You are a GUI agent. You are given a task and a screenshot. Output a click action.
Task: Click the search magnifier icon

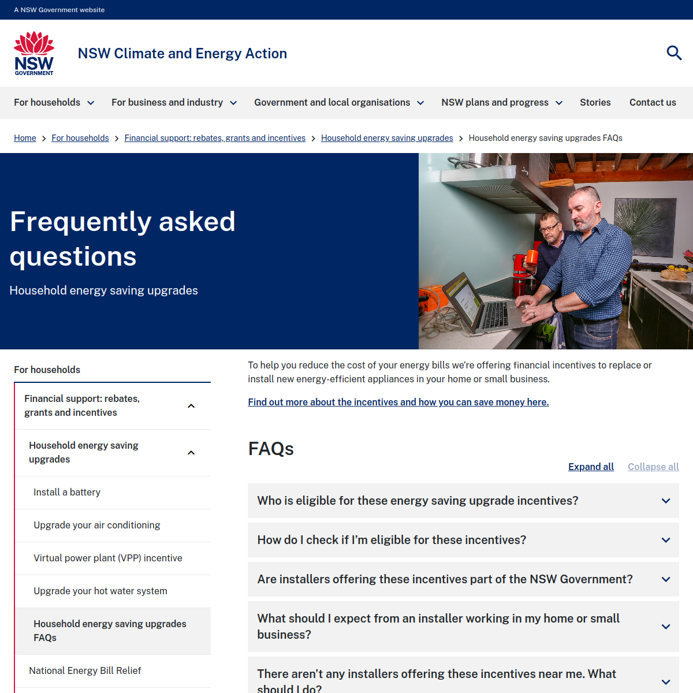(x=674, y=53)
